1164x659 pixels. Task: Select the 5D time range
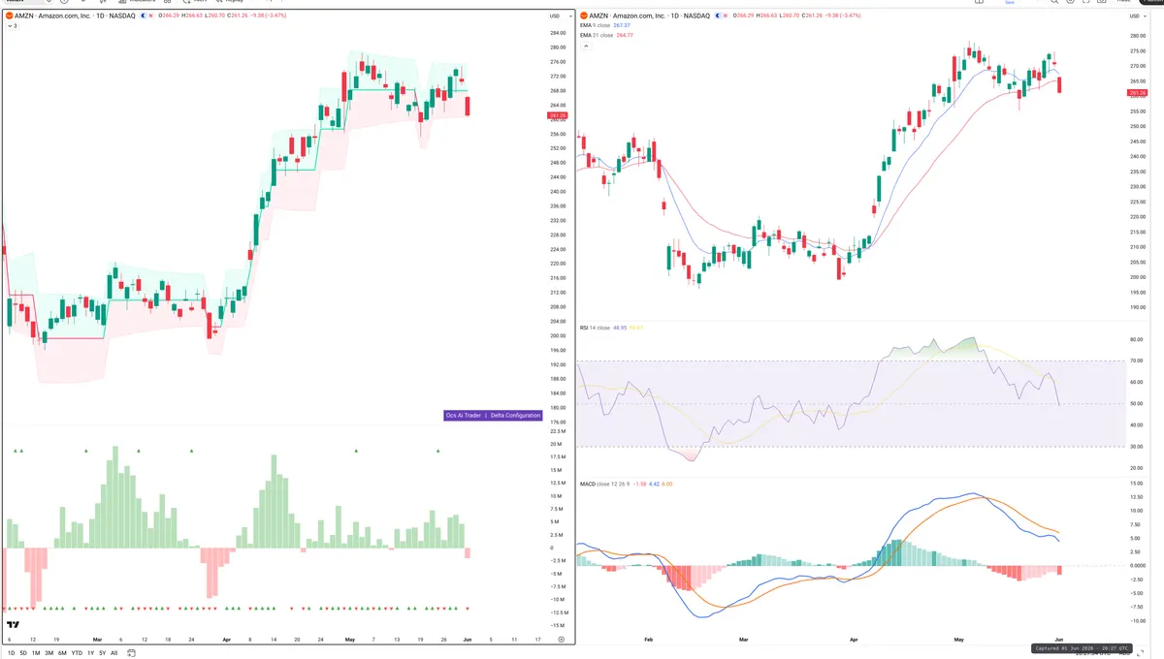22,653
